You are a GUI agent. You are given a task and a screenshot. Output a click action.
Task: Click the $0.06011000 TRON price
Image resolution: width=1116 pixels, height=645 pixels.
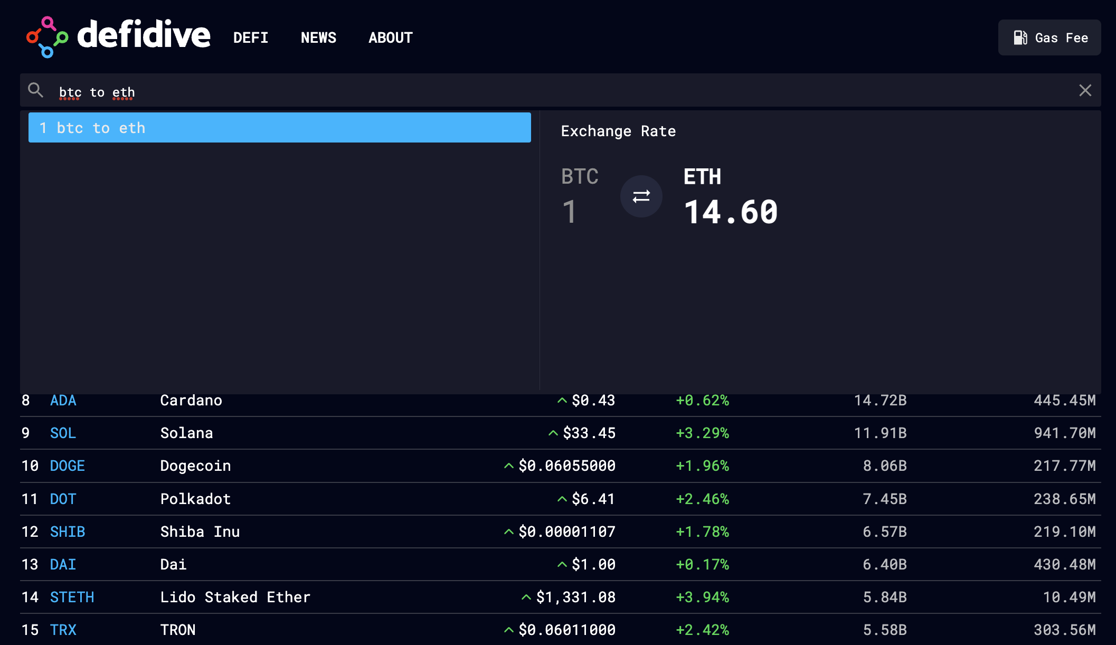567,630
